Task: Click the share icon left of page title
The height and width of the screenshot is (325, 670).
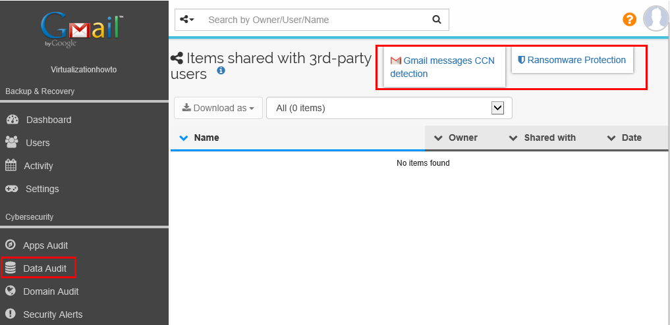Action: 177,58
